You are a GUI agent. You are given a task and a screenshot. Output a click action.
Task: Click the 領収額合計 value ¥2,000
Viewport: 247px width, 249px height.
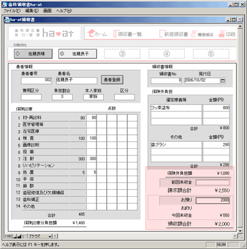(x=222, y=224)
